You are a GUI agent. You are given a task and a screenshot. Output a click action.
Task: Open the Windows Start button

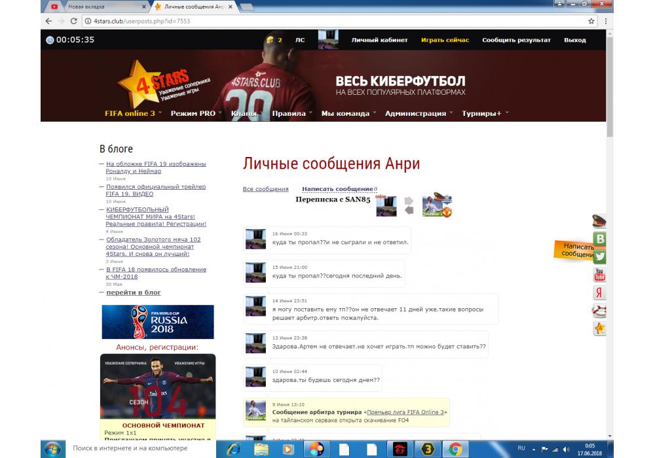52,449
